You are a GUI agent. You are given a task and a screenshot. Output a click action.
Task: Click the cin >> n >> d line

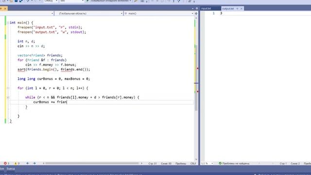[x=31, y=46]
